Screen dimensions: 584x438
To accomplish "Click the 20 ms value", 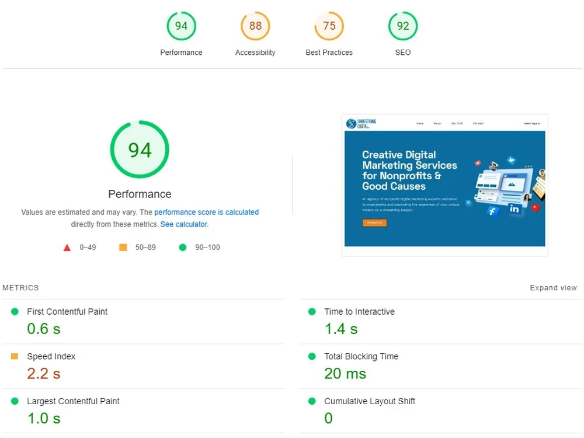I will coord(345,374).
